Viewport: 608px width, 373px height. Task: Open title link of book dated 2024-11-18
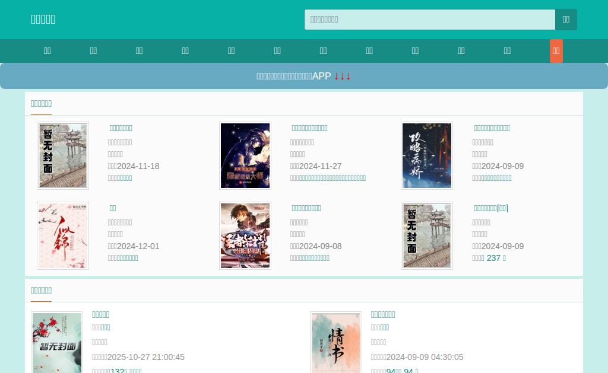click(x=121, y=128)
